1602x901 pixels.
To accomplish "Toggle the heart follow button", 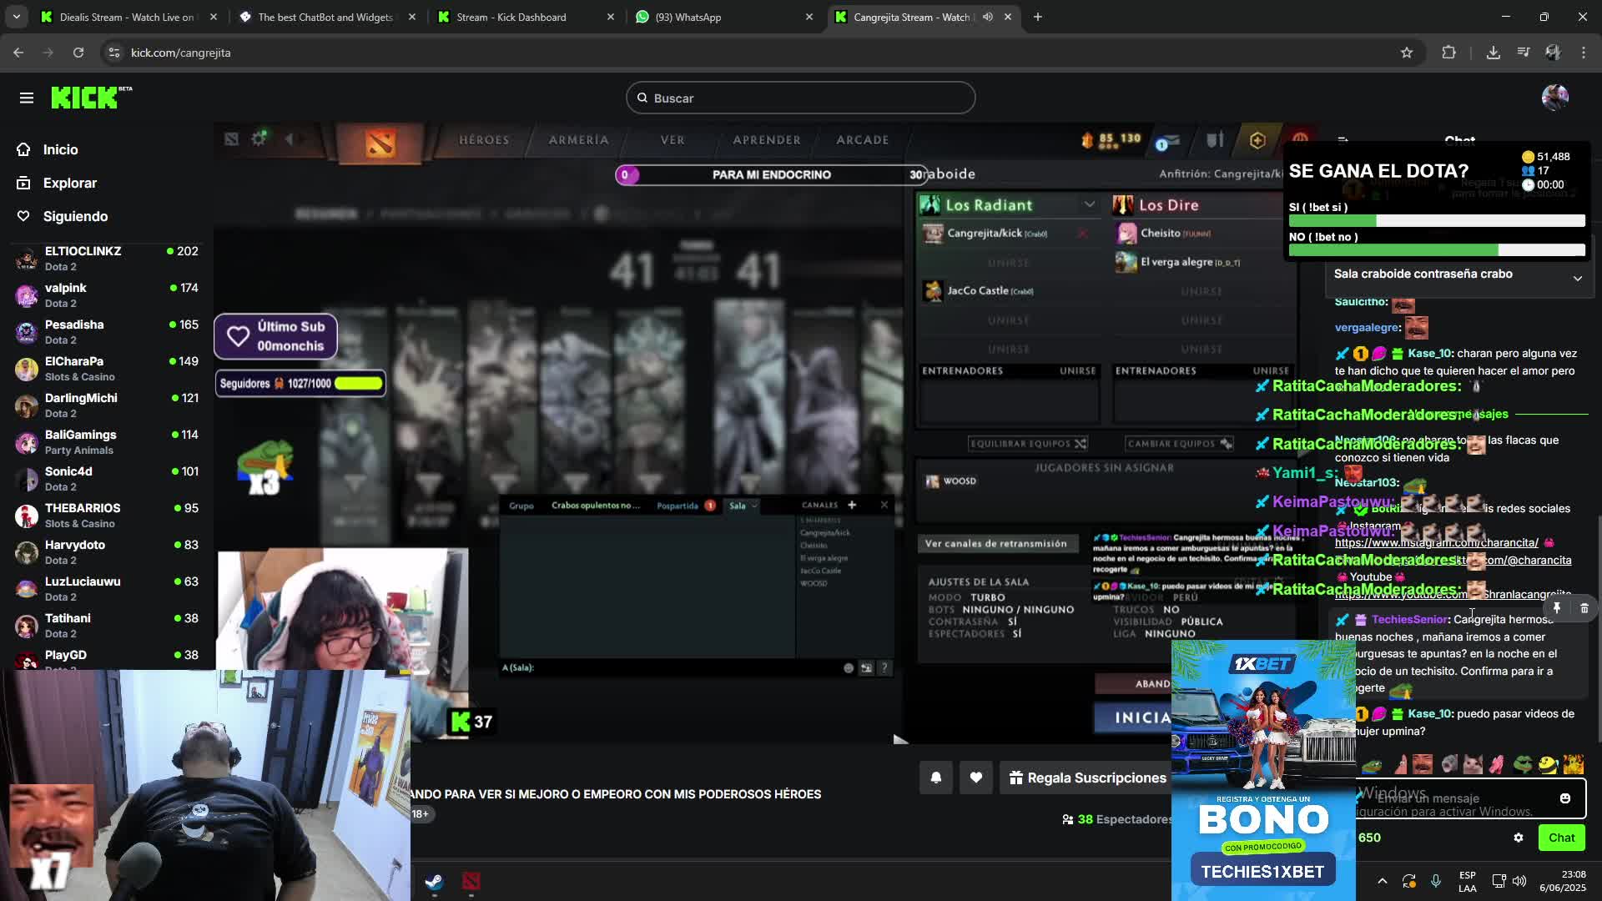I will [975, 778].
